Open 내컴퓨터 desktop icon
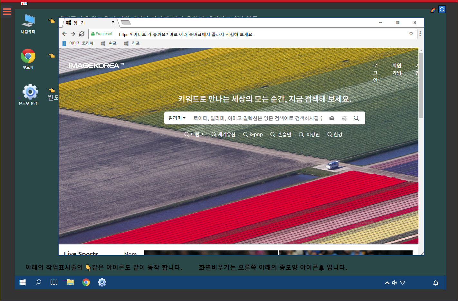 28,24
